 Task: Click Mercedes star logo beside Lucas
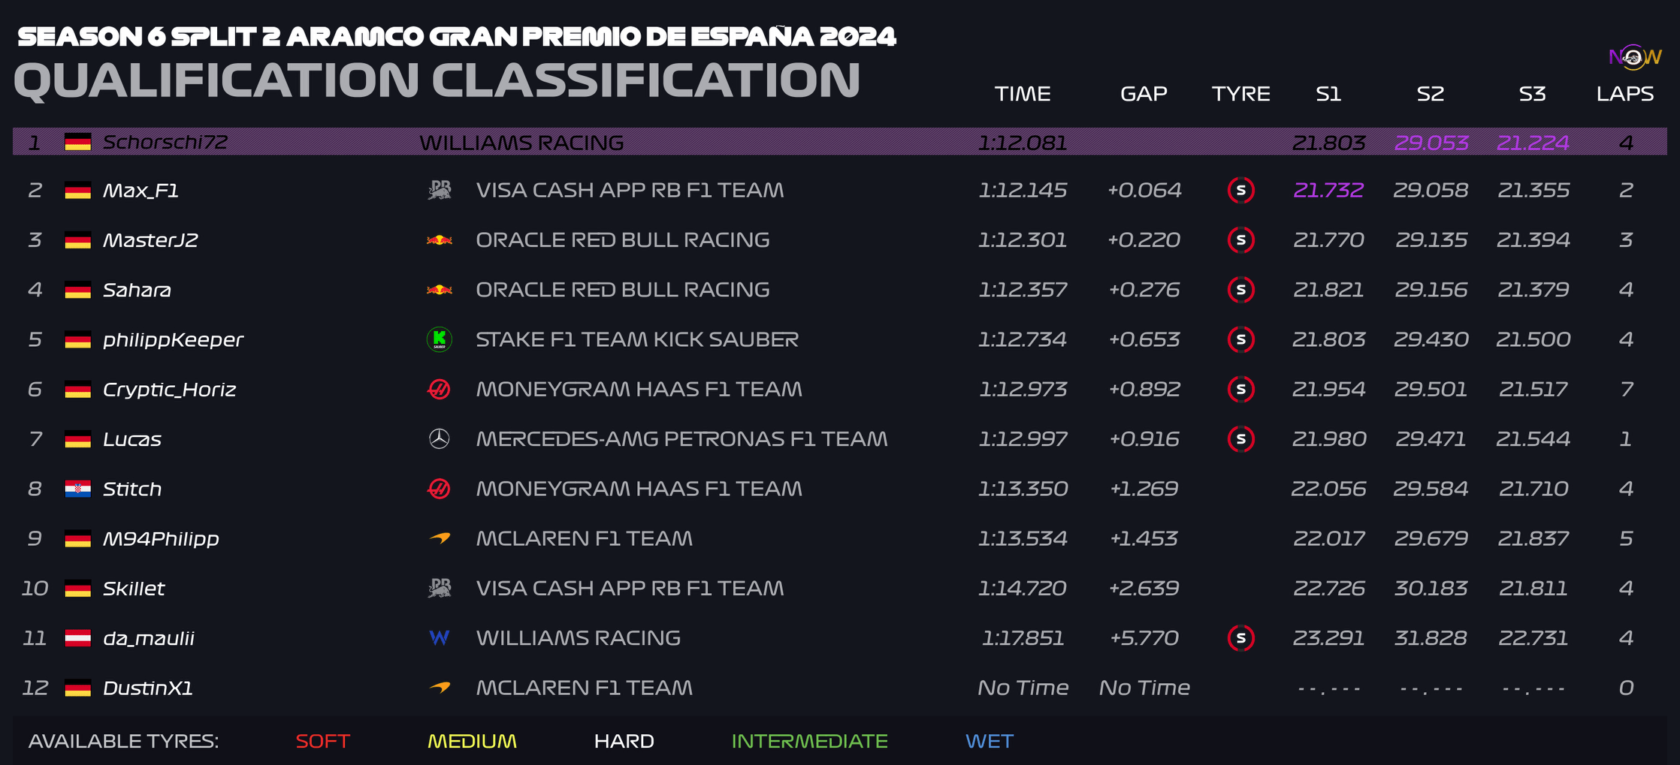[440, 439]
